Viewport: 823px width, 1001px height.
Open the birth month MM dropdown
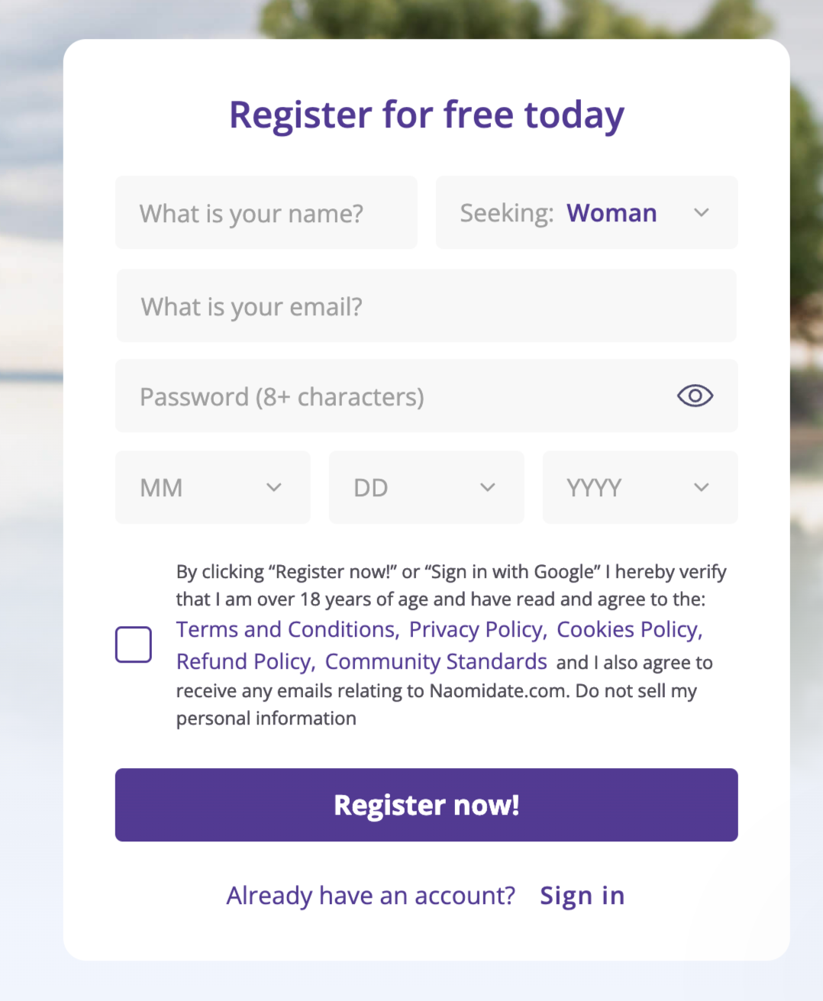(212, 487)
